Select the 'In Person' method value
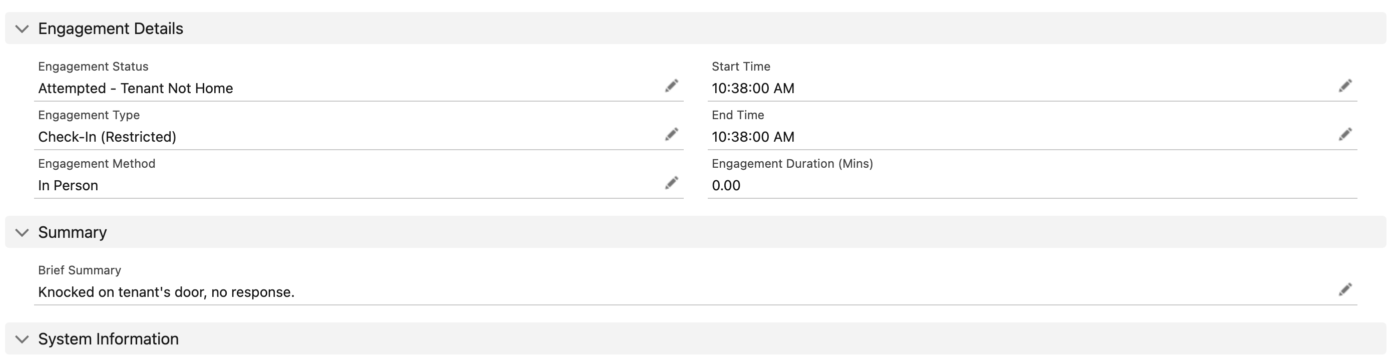The width and height of the screenshot is (1399, 363). [68, 185]
